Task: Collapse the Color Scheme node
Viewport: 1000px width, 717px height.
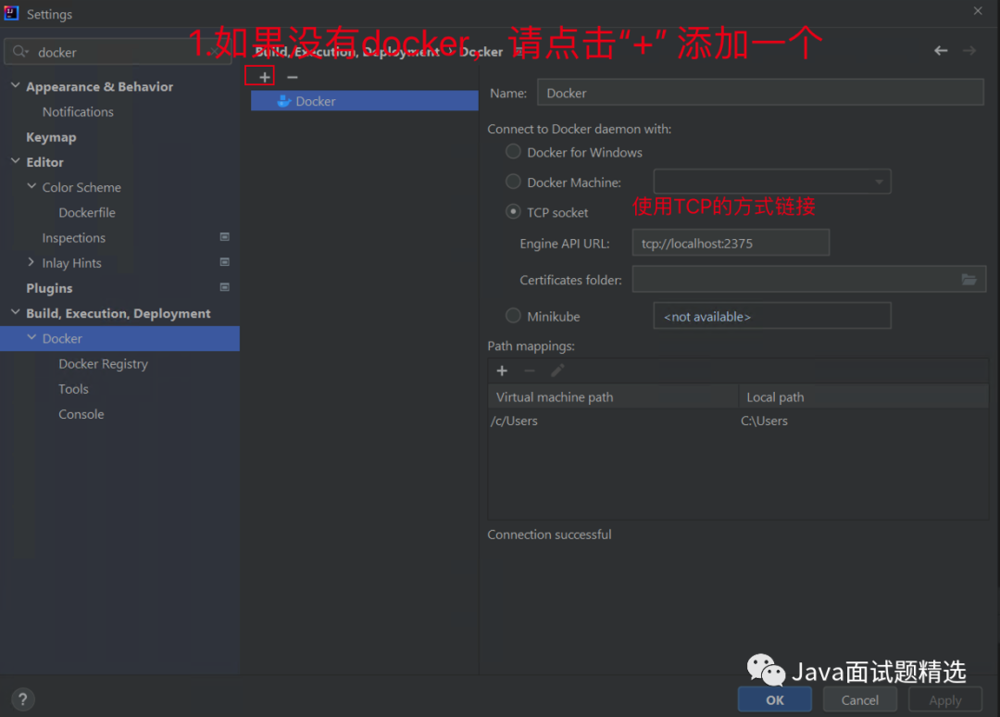Action: [31, 186]
